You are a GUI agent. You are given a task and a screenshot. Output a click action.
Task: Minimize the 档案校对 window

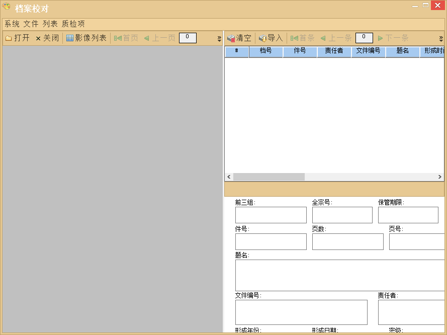(415, 6)
